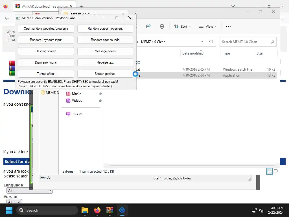This screenshot has width=289, height=217.
Task: Sort by Size column header
Action: coord(260,53)
